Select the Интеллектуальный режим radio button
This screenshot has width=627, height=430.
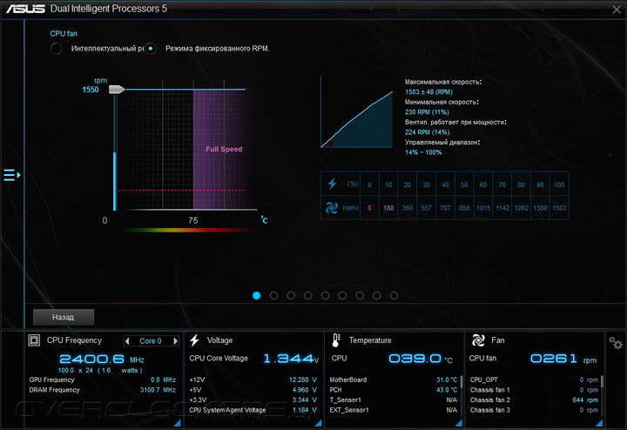tap(57, 49)
